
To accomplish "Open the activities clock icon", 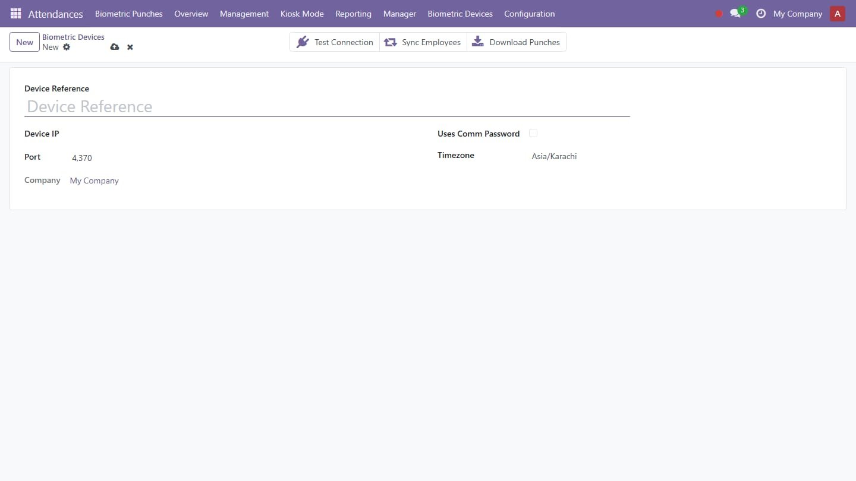I will coord(761,14).
